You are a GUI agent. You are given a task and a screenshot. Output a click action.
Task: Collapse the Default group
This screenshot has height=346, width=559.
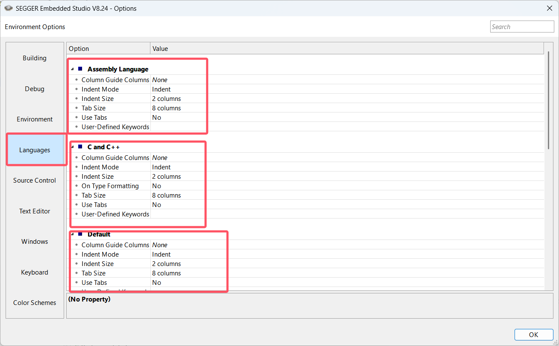(73, 234)
